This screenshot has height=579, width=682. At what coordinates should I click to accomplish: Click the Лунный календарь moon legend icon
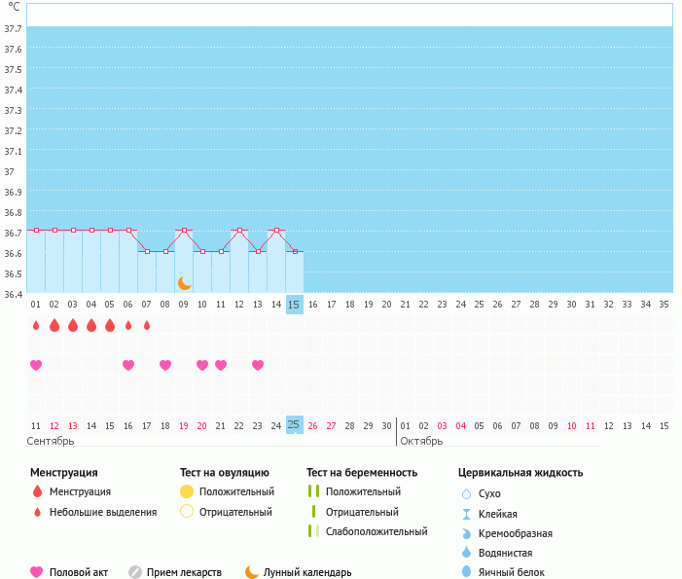(x=252, y=572)
